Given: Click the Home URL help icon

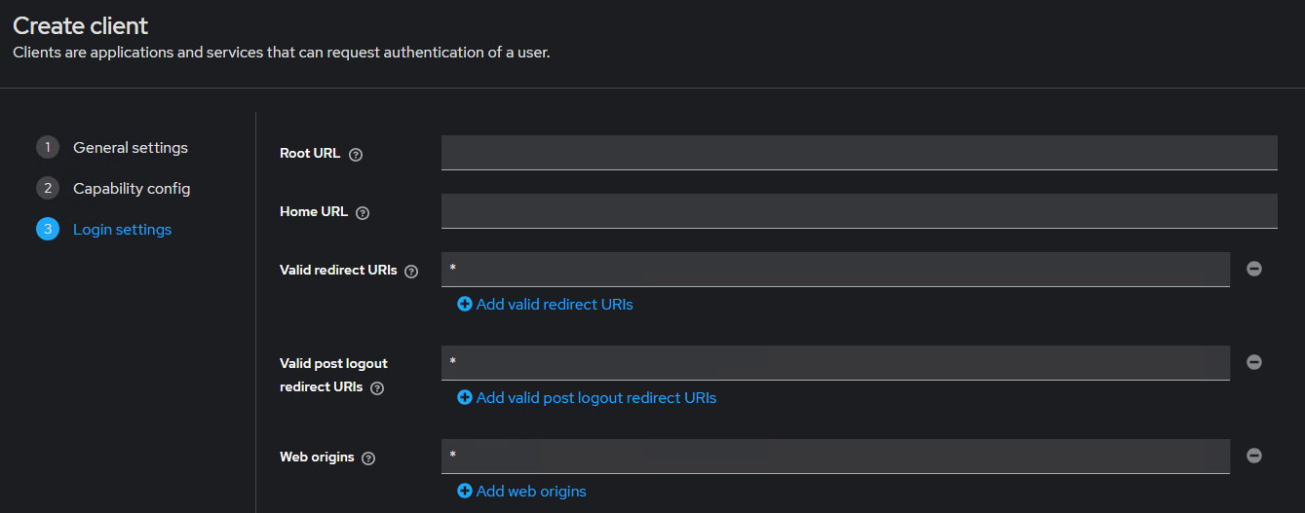Looking at the screenshot, I should (x=363, y=212).
